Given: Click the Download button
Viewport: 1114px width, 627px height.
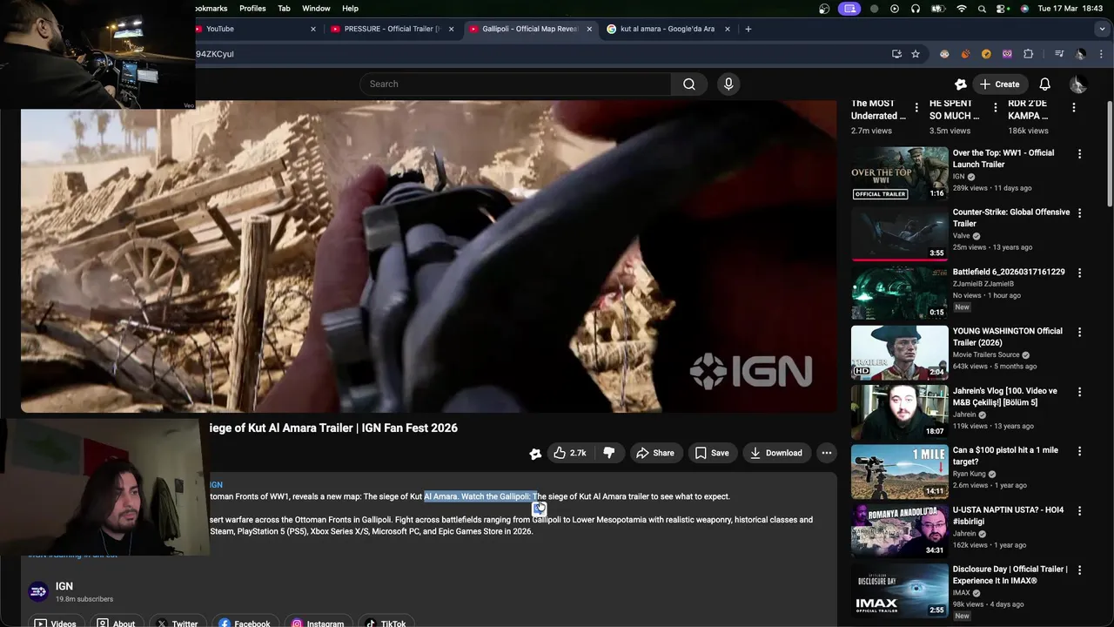Looking at the screenshot, I should click(x=775, y=453).
